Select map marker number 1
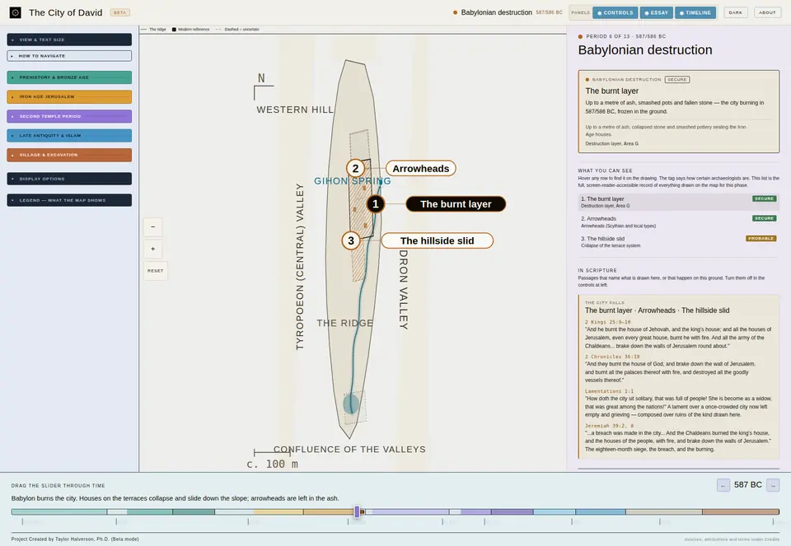 click(x=376, y=204)
